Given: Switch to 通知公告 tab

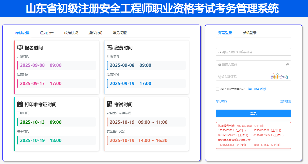Looking at the screenshot, I should pos(47,33).
